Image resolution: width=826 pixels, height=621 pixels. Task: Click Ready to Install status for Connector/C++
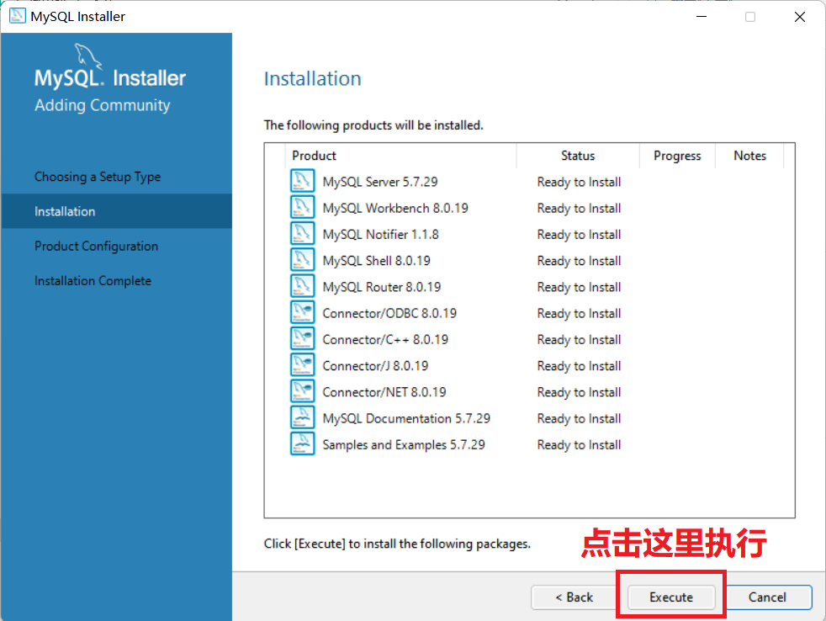pyautogui.click(x=579, y=339)
